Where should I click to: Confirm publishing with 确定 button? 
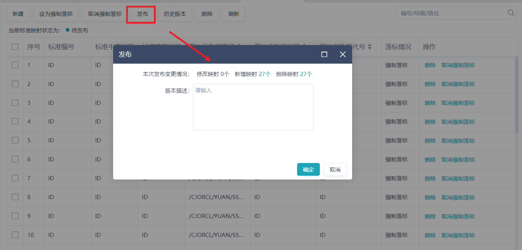coord(308,170)
